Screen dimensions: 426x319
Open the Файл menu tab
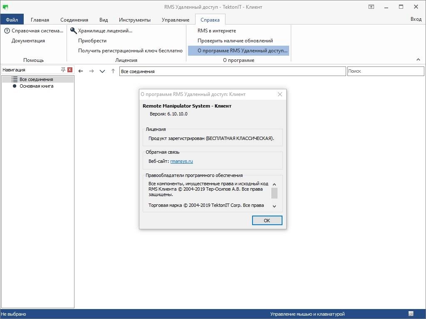(12, 20)
